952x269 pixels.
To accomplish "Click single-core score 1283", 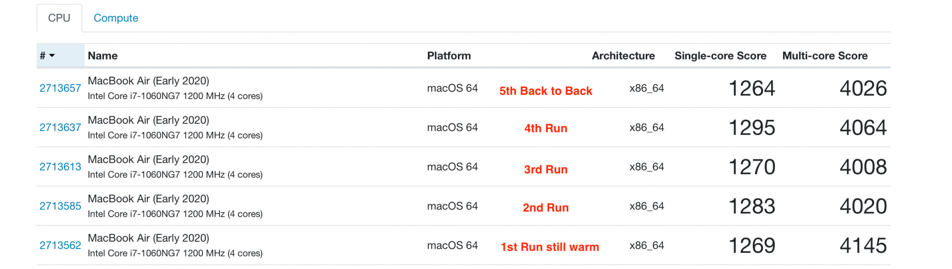I will click(752, 206).
